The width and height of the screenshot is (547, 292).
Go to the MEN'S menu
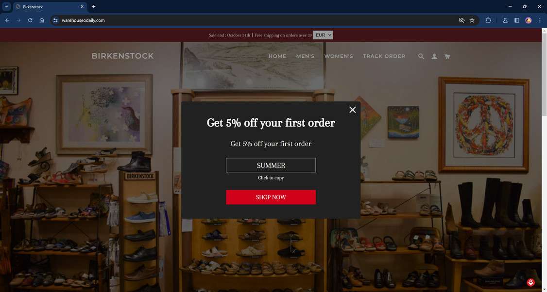305,56
